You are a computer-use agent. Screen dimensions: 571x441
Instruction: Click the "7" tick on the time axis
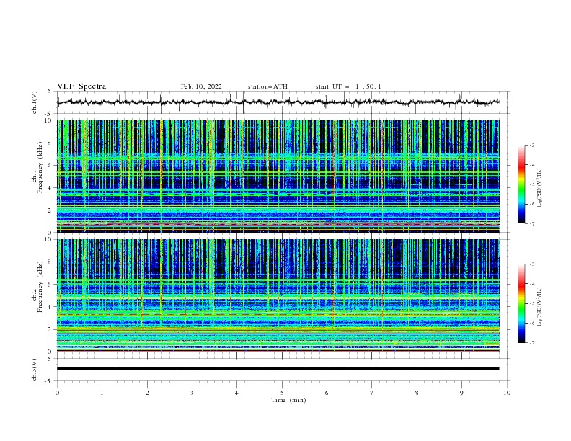click(x=372, y=393)
